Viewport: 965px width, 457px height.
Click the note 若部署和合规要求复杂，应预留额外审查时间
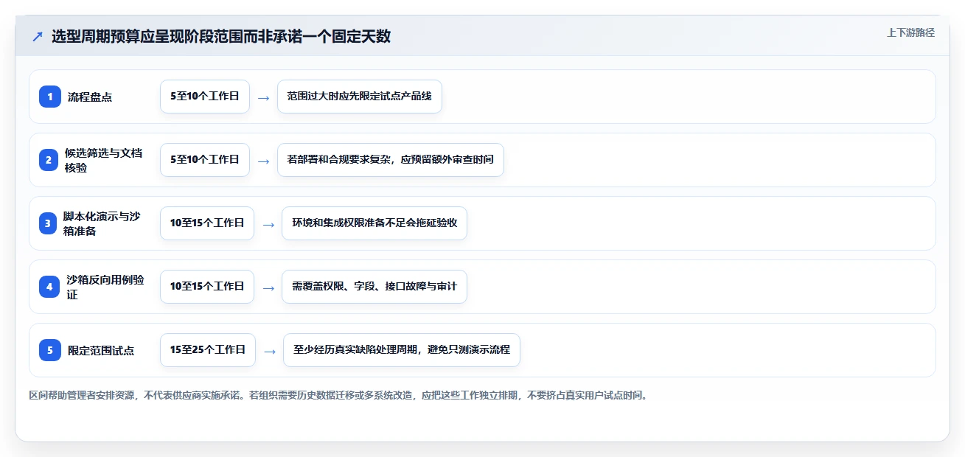(391, 160)
